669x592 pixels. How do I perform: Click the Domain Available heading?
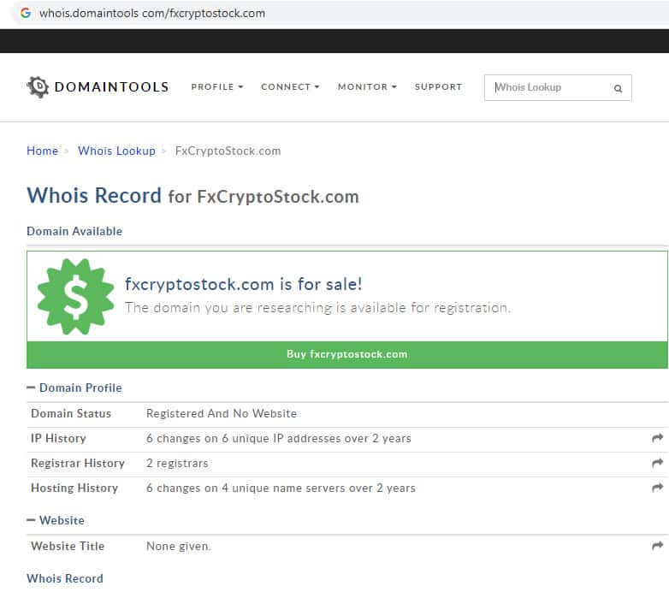74,232
